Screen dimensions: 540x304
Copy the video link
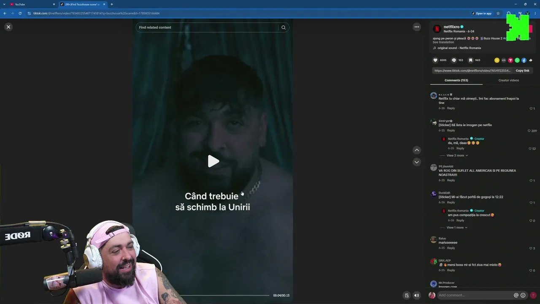click(522, 71)
